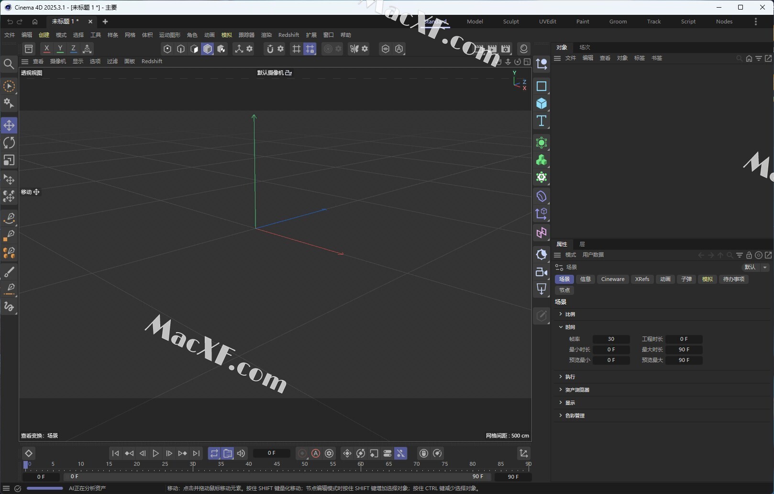Select the 子弹 attribute tab
Viewport: 774px width, 494px height.
tap(686, 280)
